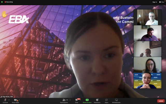Open the Chat panel
Screen dimensions: 166x104
77,101
